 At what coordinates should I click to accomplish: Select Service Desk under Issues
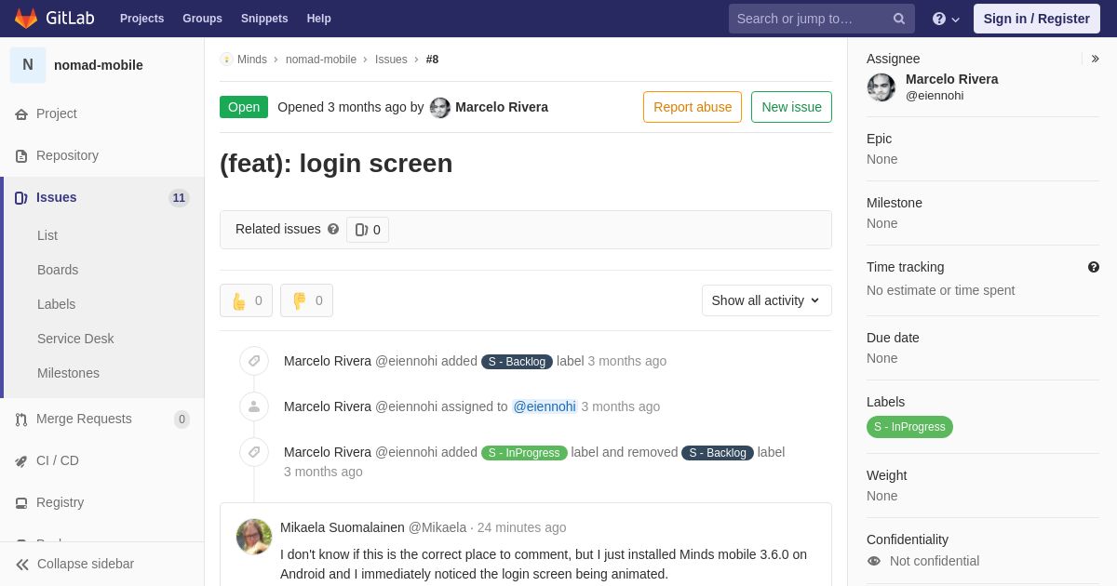pyautogui.click(x=75, y=339)
